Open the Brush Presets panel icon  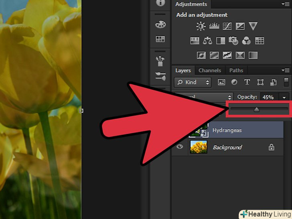tap(160, 76)
